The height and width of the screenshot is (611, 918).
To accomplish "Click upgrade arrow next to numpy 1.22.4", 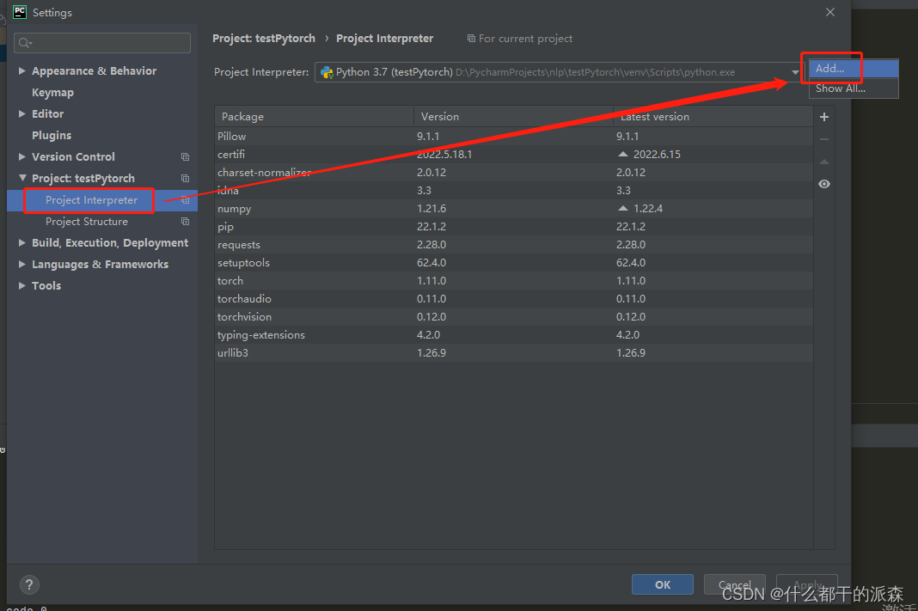I will coord(623,208).
